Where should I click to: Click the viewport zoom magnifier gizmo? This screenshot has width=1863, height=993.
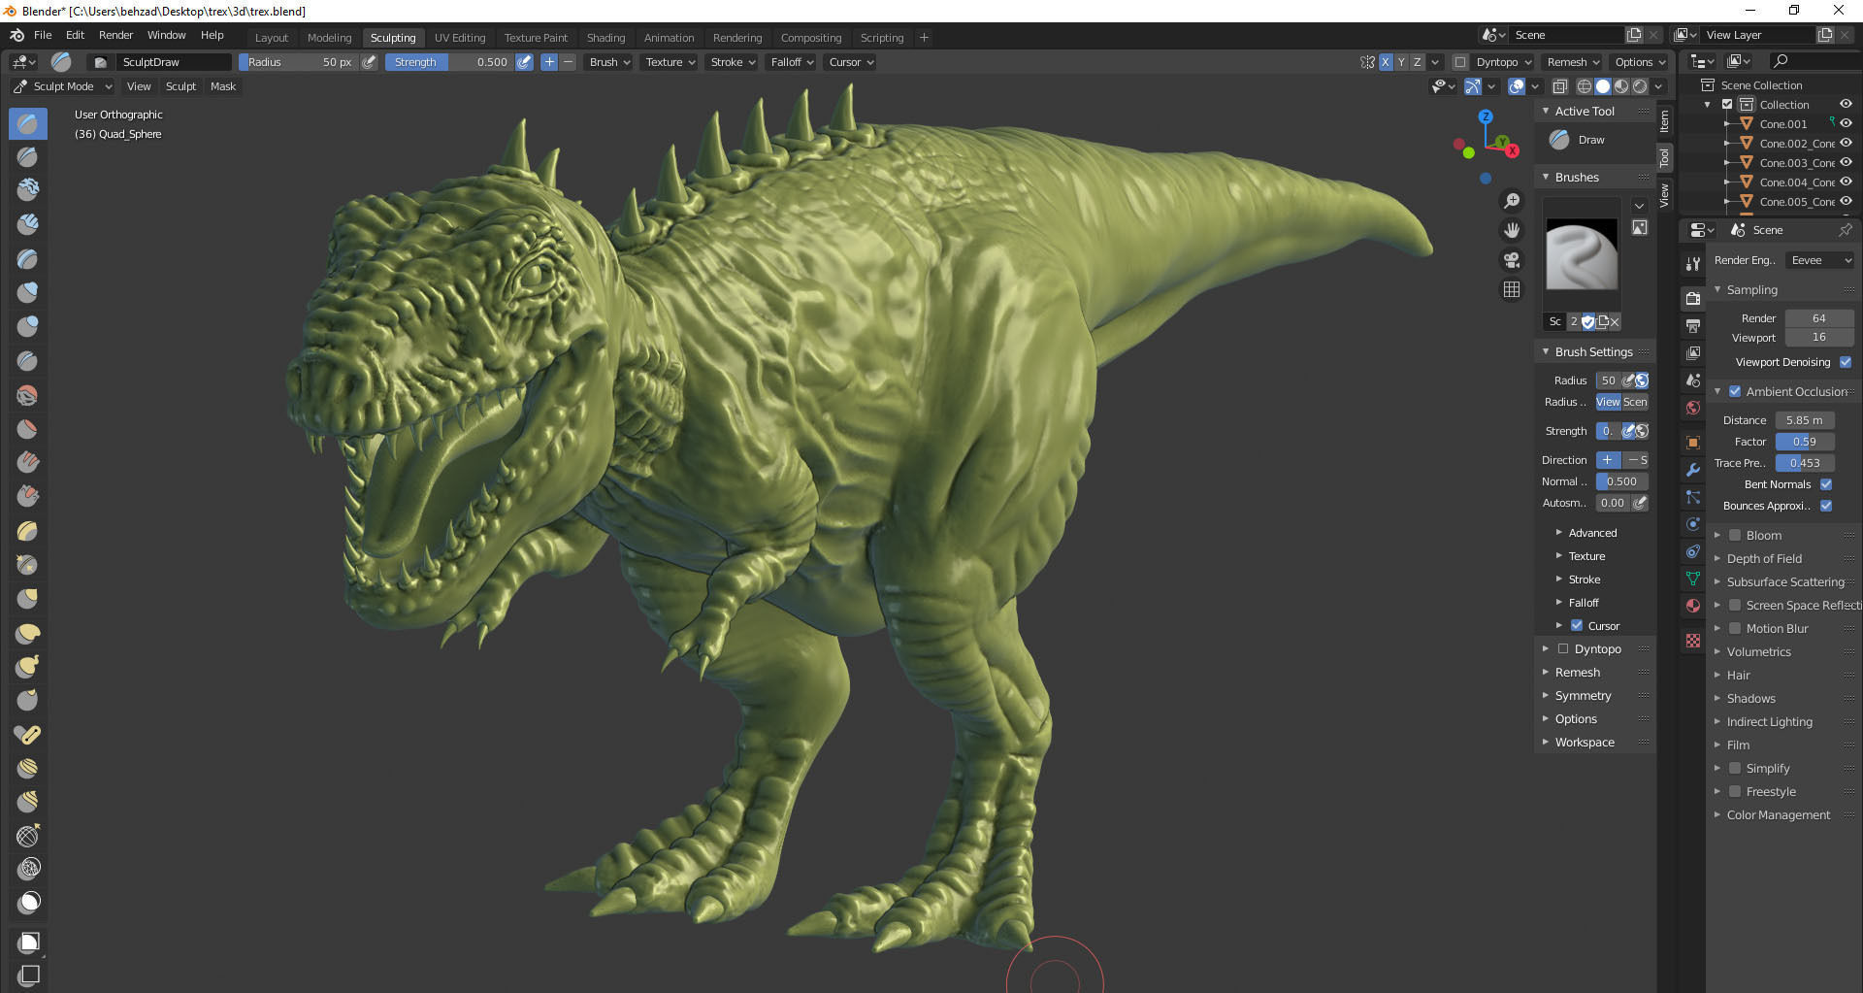pos(1512,201)
